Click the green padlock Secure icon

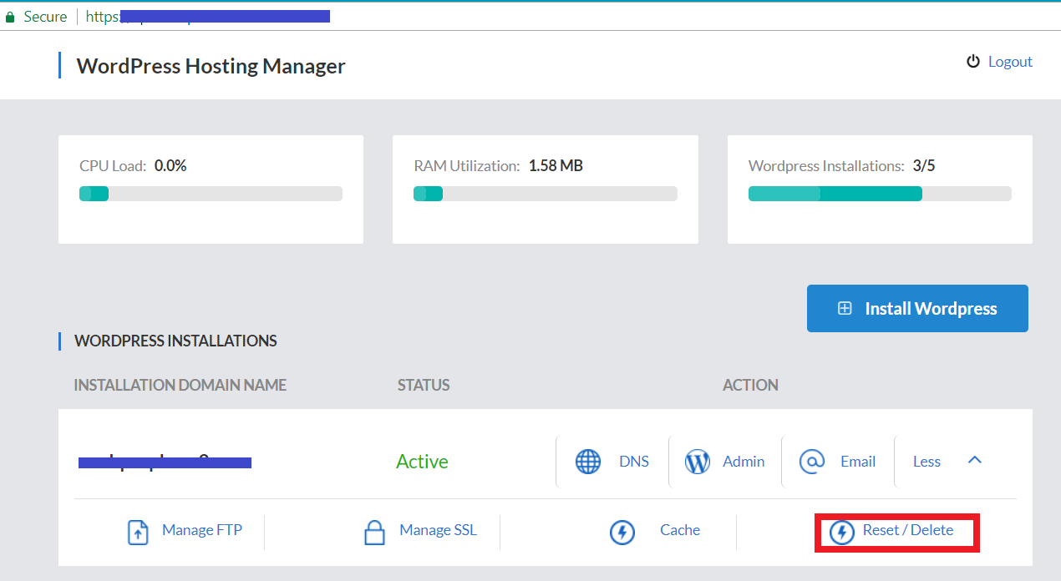pos(10,17)
